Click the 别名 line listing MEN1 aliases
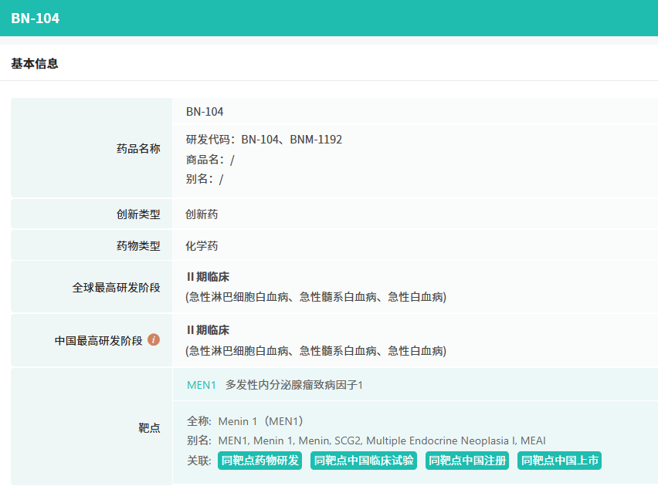Screen dimensions: 658x486 click(x=366, y=440)
